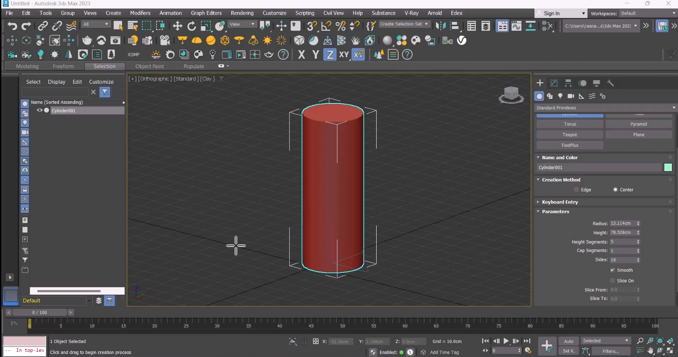The image size is (678, 357).
Task: Hide Cylinder001 using eye icon
Action: point(40,110)
